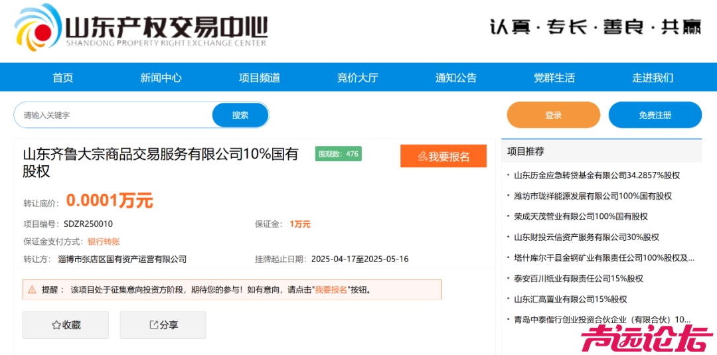
Task: Click the 项目推荐 panel heading
Action: [525, 152]
